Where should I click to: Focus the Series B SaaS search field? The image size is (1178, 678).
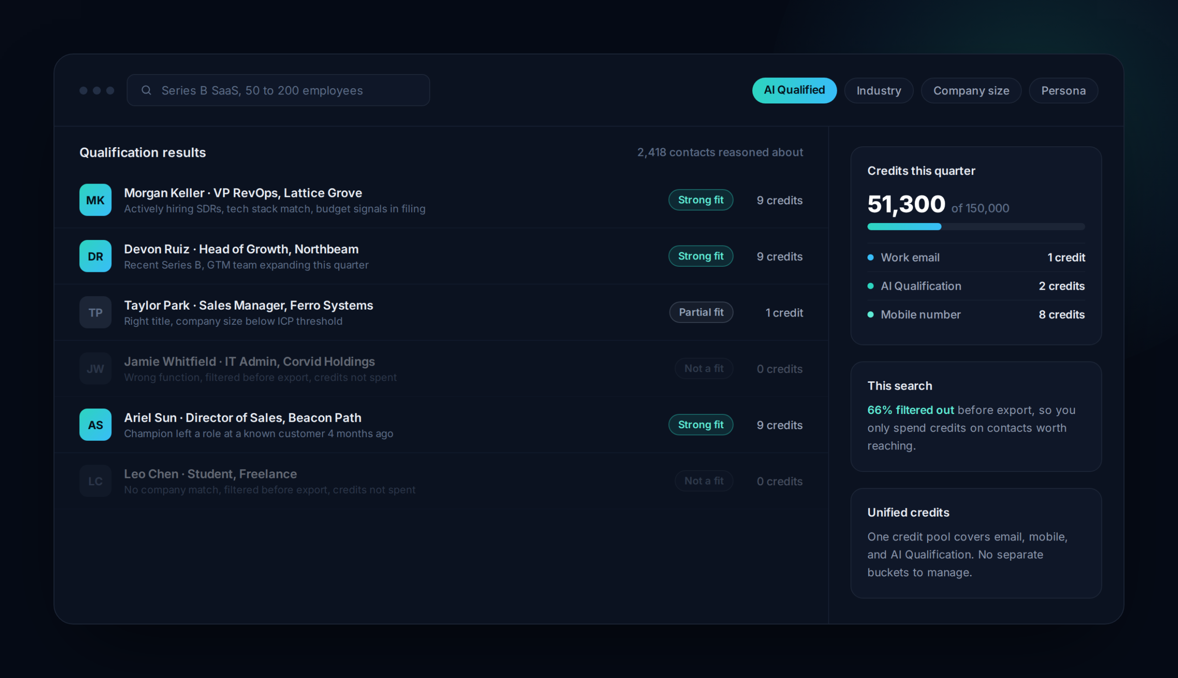tap(278, 90)
